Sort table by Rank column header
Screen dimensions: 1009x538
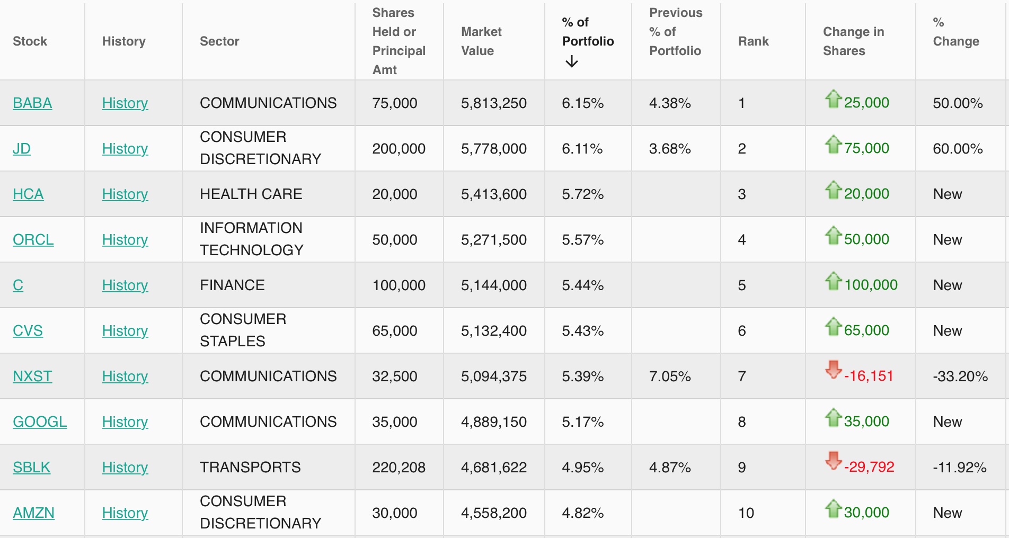(x=753, y=41)
